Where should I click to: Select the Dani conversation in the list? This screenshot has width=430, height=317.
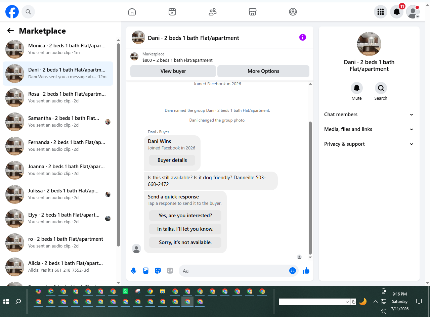tap(58, 74)
